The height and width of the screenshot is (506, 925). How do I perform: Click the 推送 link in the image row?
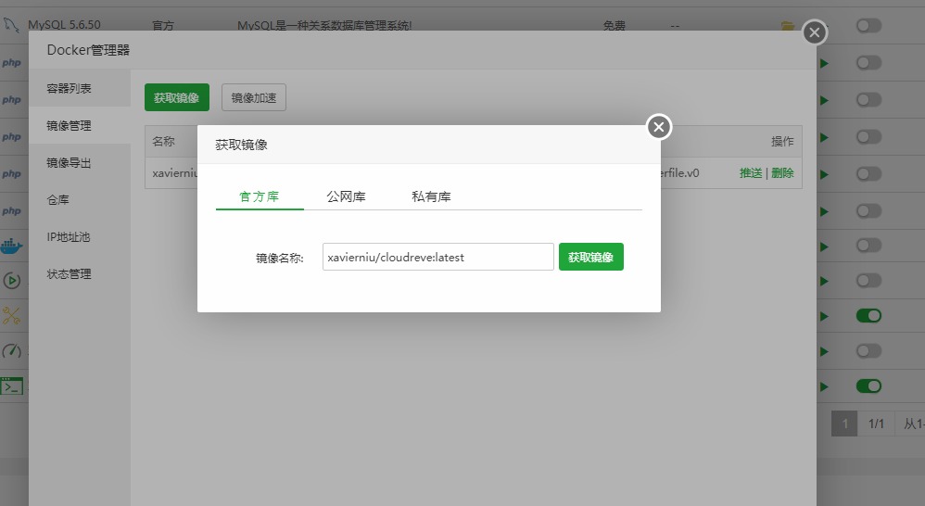tap(751, 172)
